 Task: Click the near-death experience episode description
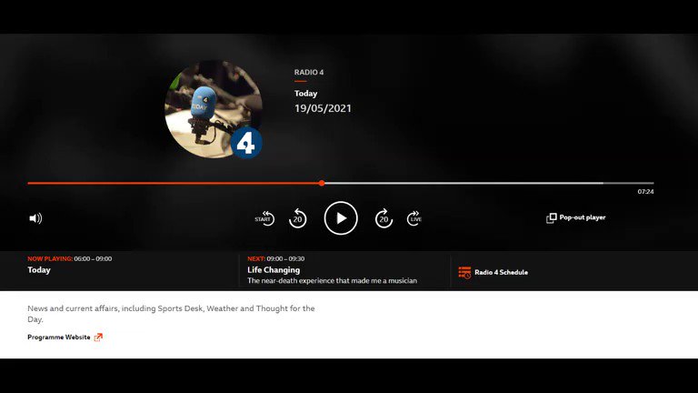pyautogui.click(x=332, y=281)
